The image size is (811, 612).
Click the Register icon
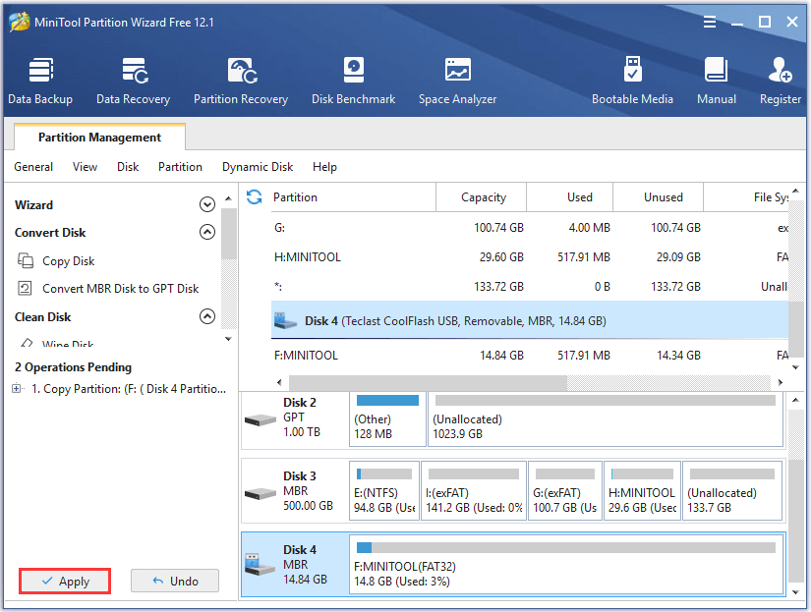pyautogui.click(x=780, y=71)
